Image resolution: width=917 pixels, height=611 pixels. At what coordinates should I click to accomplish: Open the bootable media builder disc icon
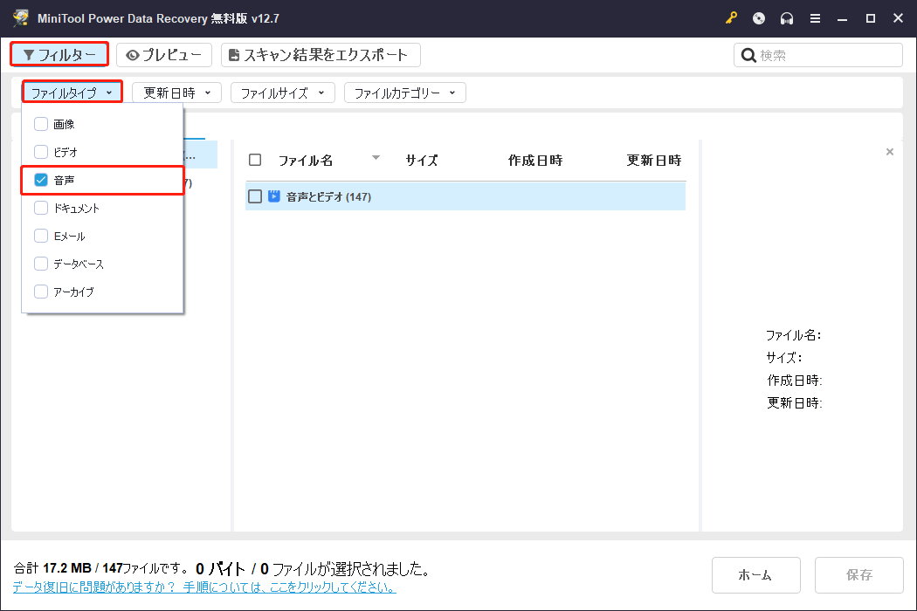758,17
